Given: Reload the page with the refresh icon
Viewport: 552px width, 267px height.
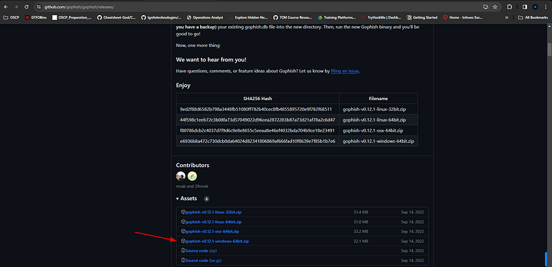Looking at the screenshot, I should pos(26,7).
